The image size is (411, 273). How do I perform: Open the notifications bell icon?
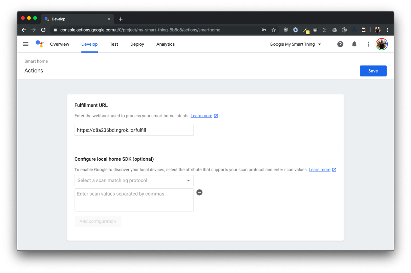point(354,44)
